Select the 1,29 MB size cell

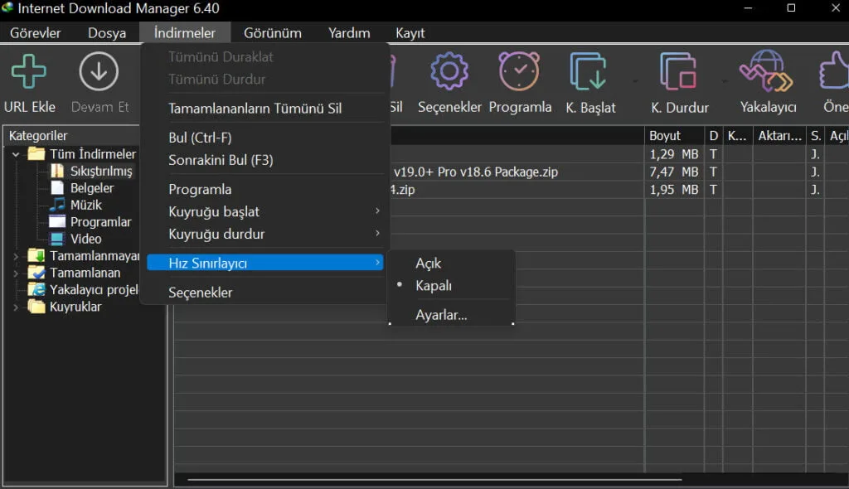[673, 154]
